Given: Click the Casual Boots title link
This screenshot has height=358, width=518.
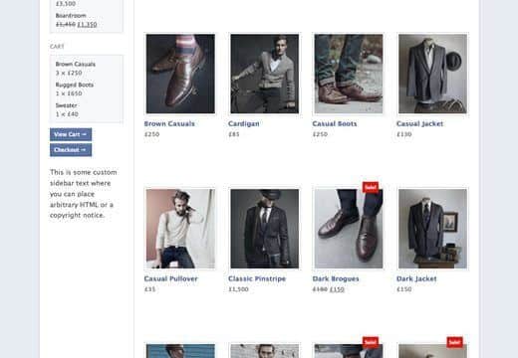Looking at the screenshot, I should (x=335, y=123).
